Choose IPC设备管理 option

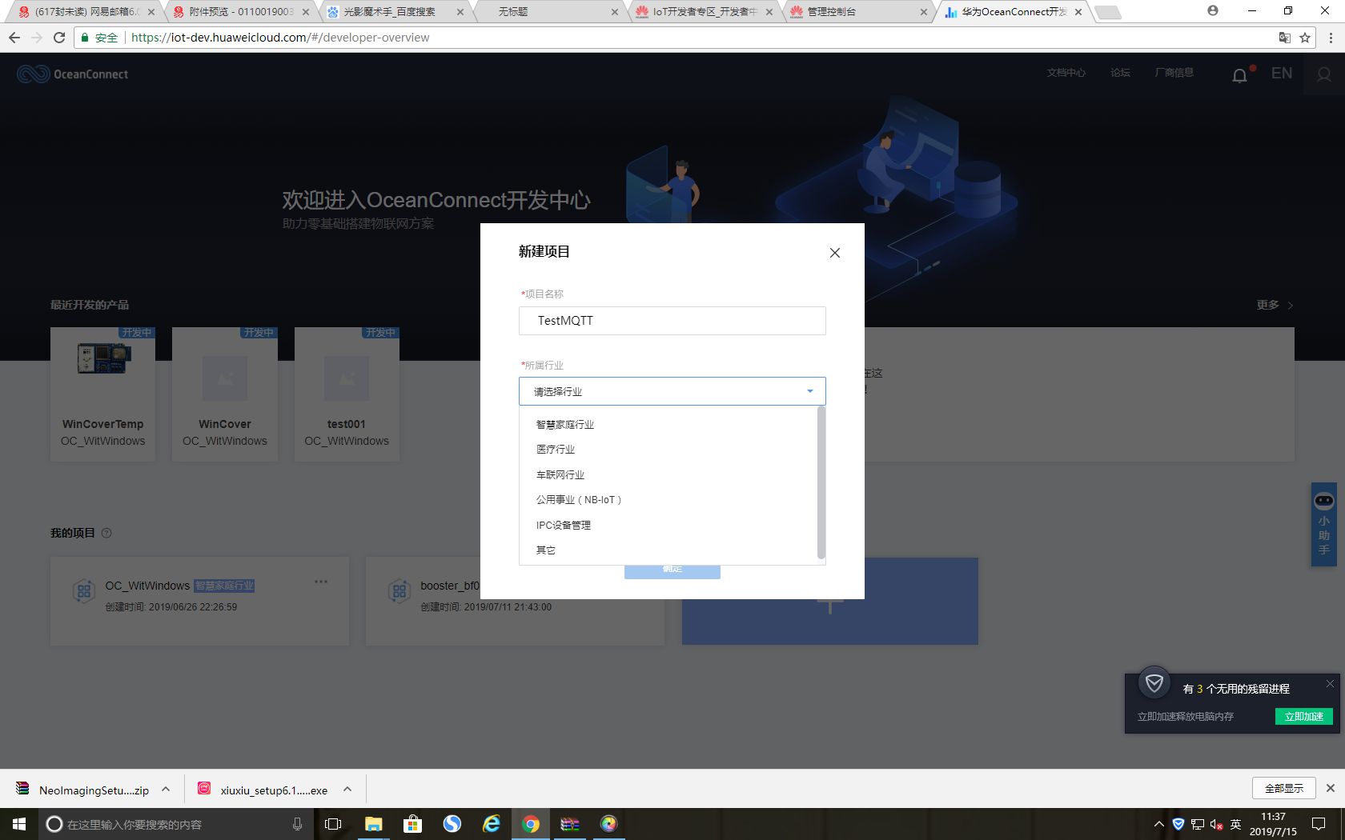[564, 526]
